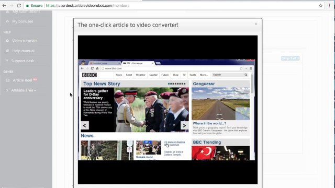Click previous arrow on video news carousel
The height and width of the screenshot is (188, 335).
(85, 125)
